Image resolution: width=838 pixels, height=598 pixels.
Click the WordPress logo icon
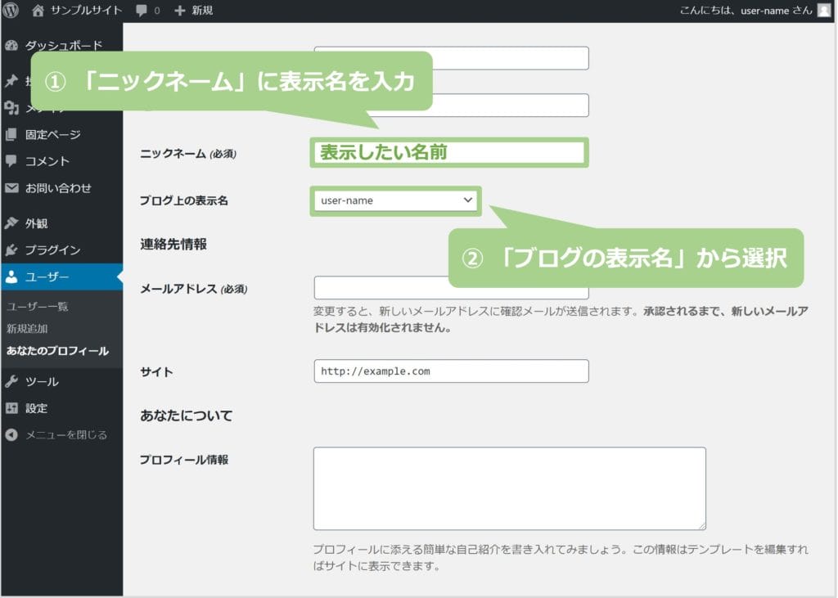tap(11, 11)
